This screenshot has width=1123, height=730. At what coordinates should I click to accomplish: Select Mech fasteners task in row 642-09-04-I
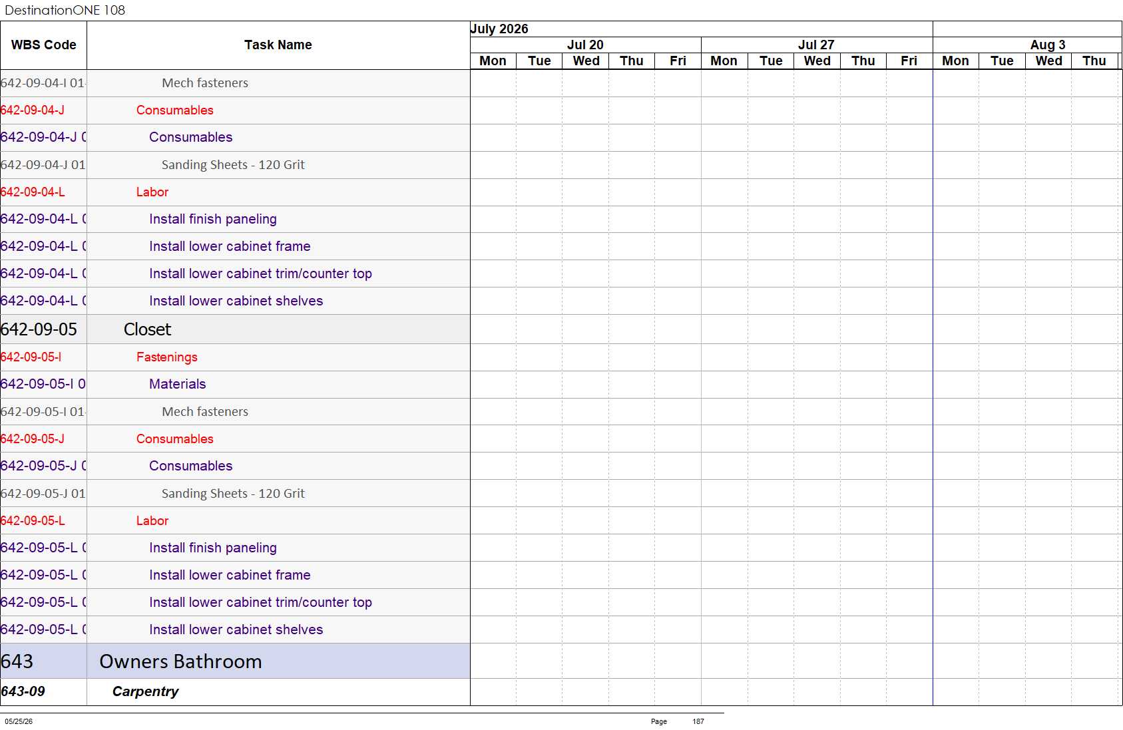click(205, 83)
